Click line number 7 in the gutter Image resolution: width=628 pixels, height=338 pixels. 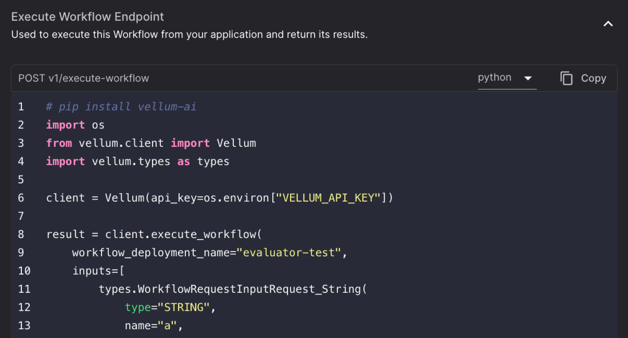(x=21, y=216)
